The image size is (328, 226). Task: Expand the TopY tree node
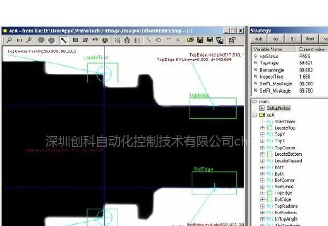click(262, 134)
